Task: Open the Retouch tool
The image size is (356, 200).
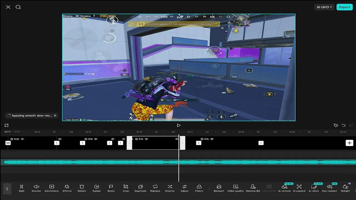Action: (219, 188)
